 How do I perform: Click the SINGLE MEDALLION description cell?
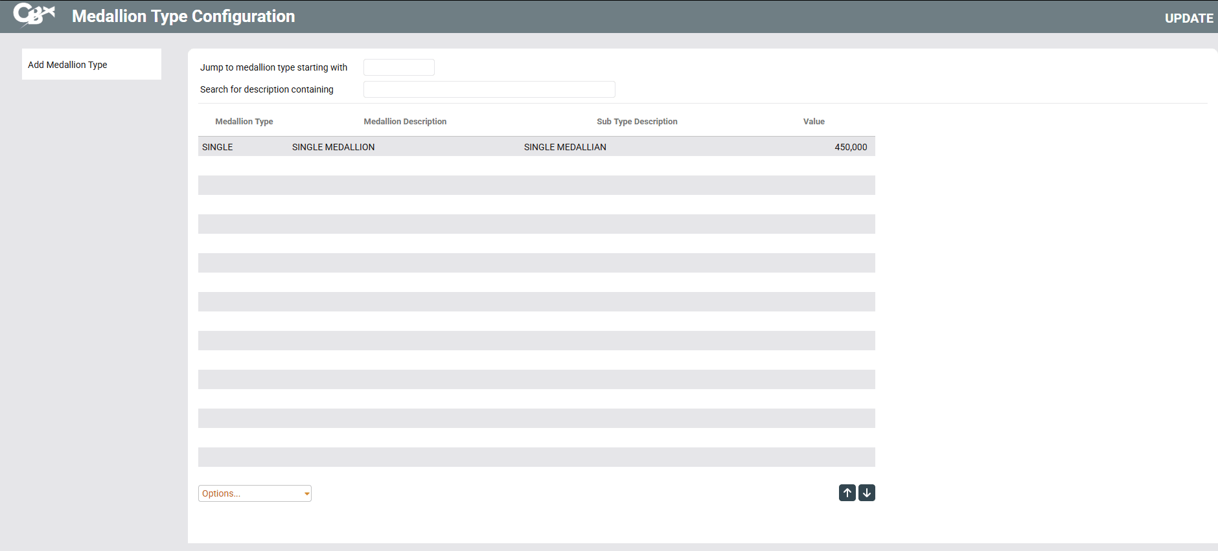(333, 147)
